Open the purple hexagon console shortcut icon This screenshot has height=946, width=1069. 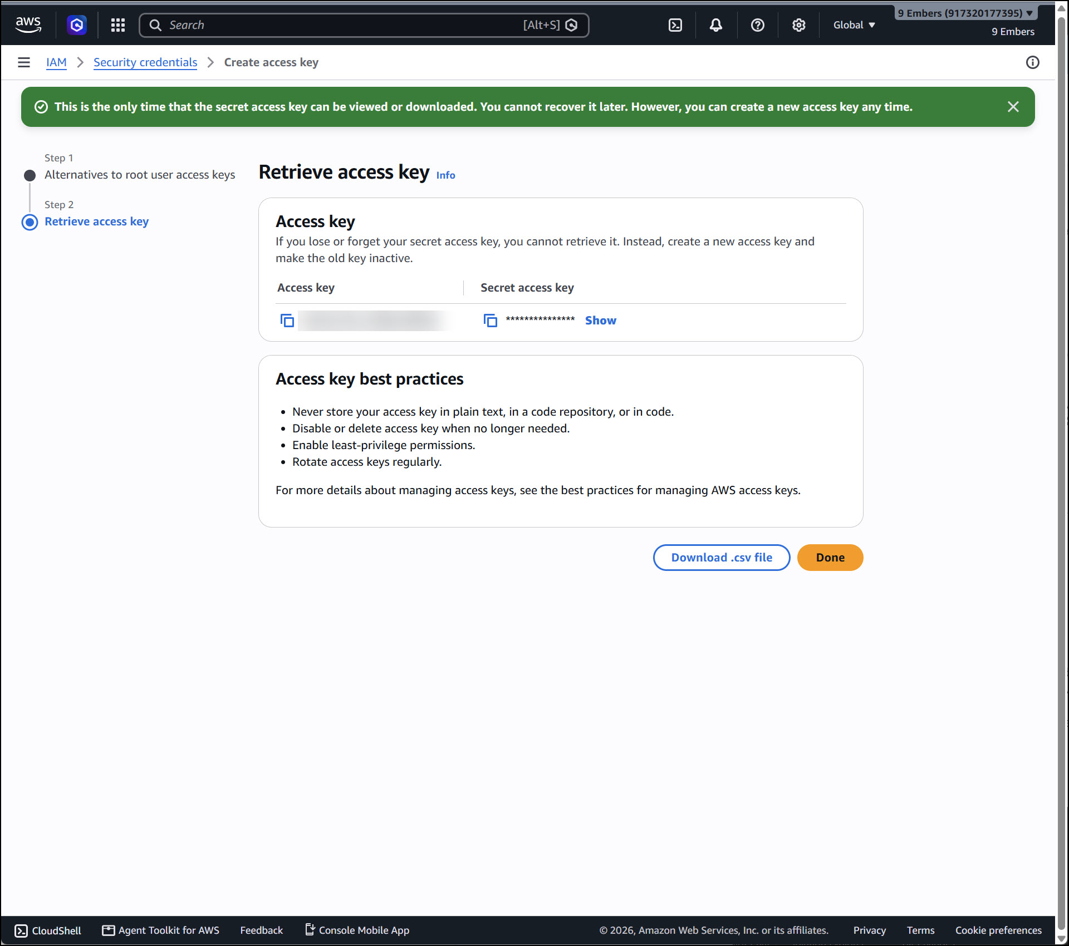pos(77,25)
